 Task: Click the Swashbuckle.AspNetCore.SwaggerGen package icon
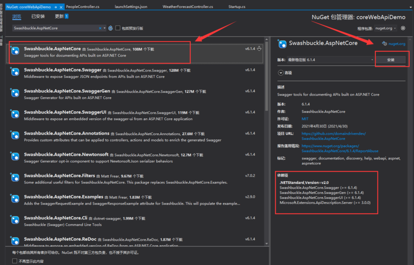click(15, 93)
